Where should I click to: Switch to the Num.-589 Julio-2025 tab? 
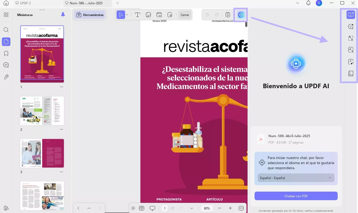88,3
